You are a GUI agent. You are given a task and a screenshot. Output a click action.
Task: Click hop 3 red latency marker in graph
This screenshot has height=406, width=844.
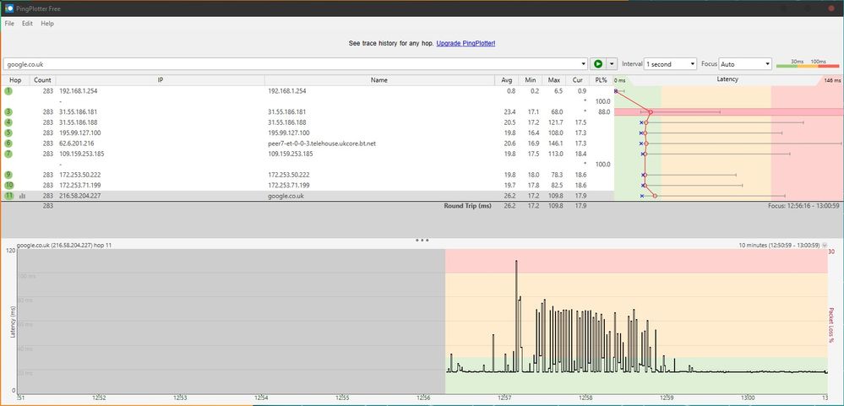coord(651,112)
